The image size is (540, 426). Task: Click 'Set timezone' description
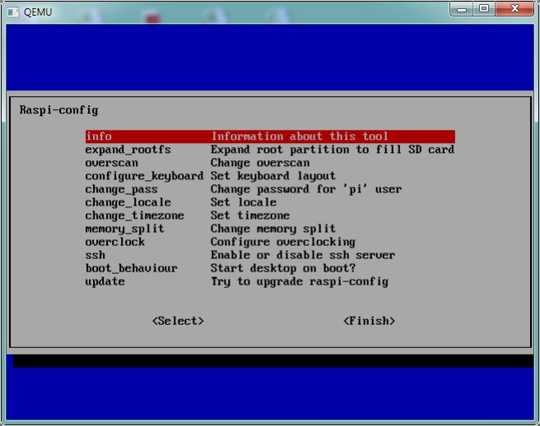[x=250, y=215]
